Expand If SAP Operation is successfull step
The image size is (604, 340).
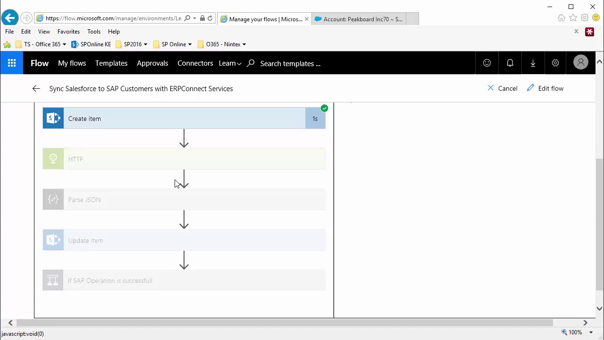[x=184, y=280]
